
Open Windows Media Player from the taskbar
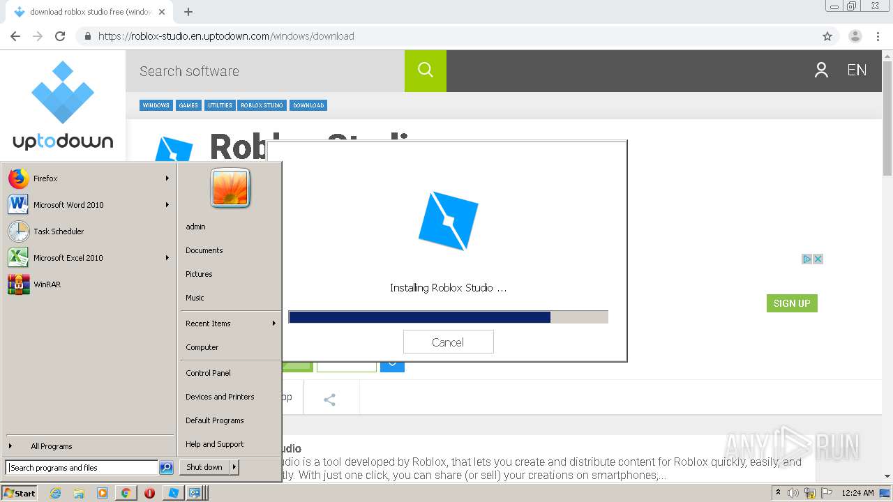click(x=103, y=493)
